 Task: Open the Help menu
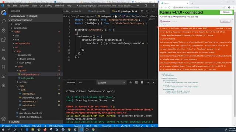pyautogui.click(x=69, y=5)
